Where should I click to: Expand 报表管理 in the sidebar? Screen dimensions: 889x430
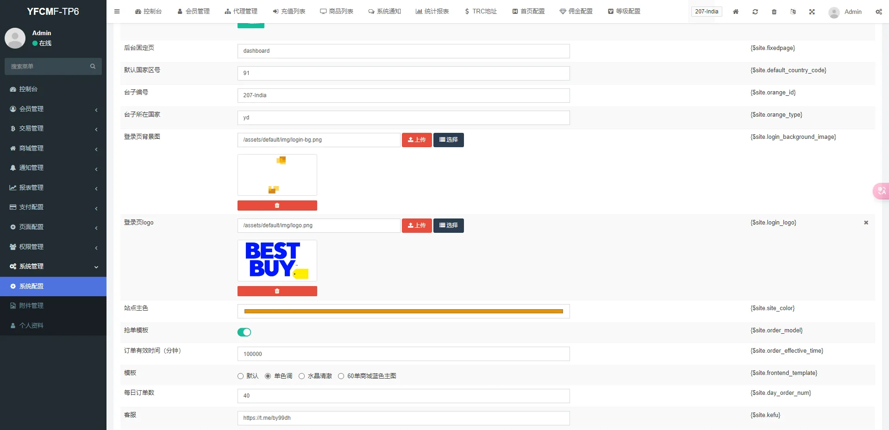click(53, 187)
